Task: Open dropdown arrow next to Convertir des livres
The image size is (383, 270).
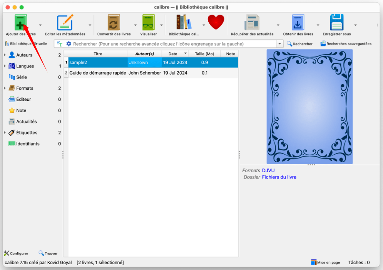Action: pyautogui.click(x=135, y=25)
